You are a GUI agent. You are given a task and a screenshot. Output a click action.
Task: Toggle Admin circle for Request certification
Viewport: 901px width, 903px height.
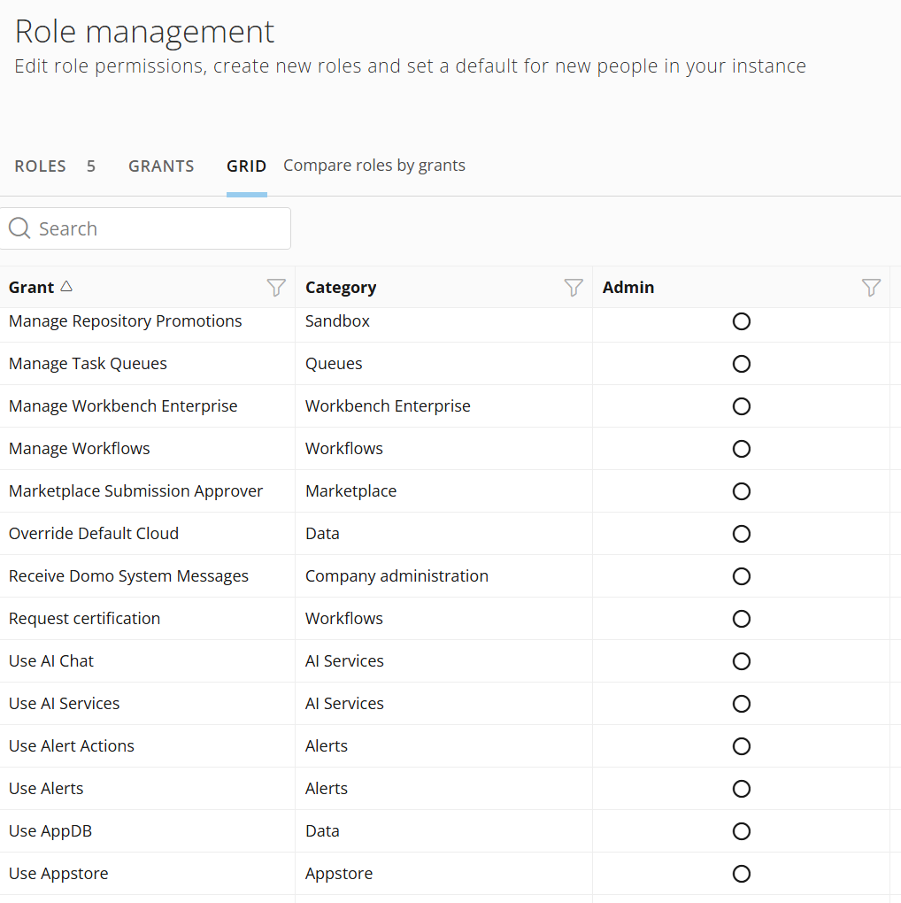point(742,619)
